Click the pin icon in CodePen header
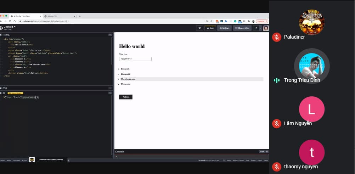Image resolution: width=355 pixels, height=174 pixels. 256,28
